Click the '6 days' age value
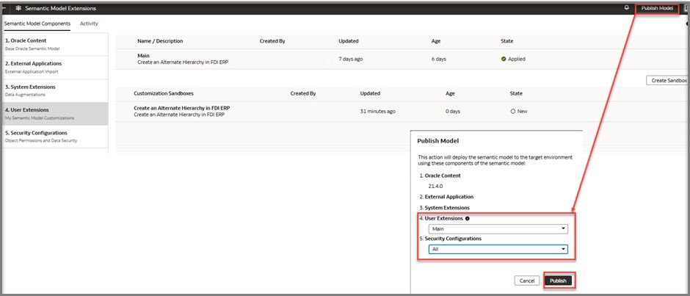Screen dimensions: 690x296 439,59
